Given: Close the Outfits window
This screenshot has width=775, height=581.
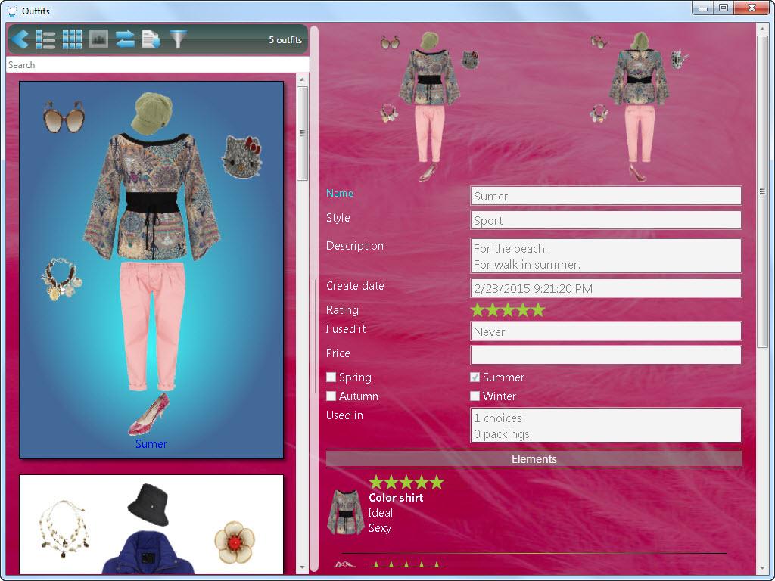Looking at the screenshot, I should (752, 8).
